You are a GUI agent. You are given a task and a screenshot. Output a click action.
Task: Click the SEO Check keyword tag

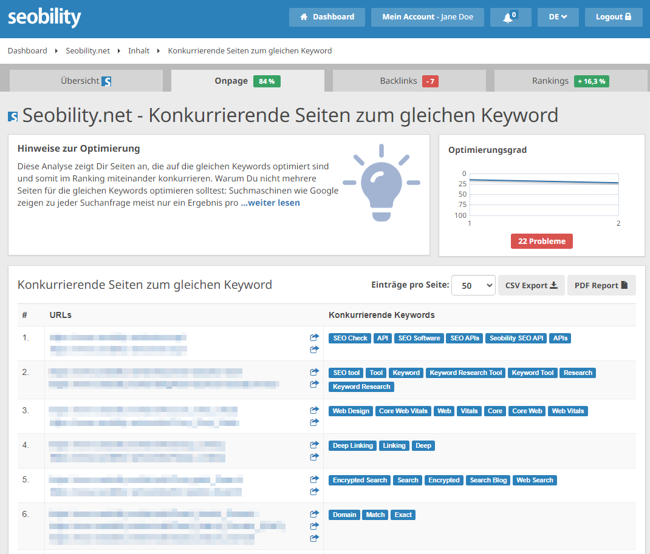pyautogui.click(x=351, y=338)
